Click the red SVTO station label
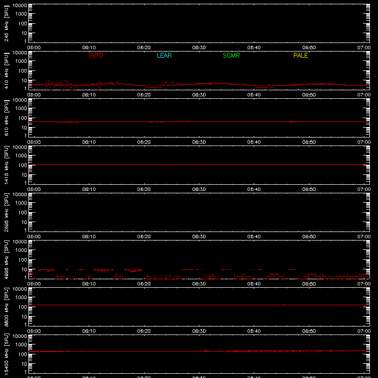 pos(96,55)
